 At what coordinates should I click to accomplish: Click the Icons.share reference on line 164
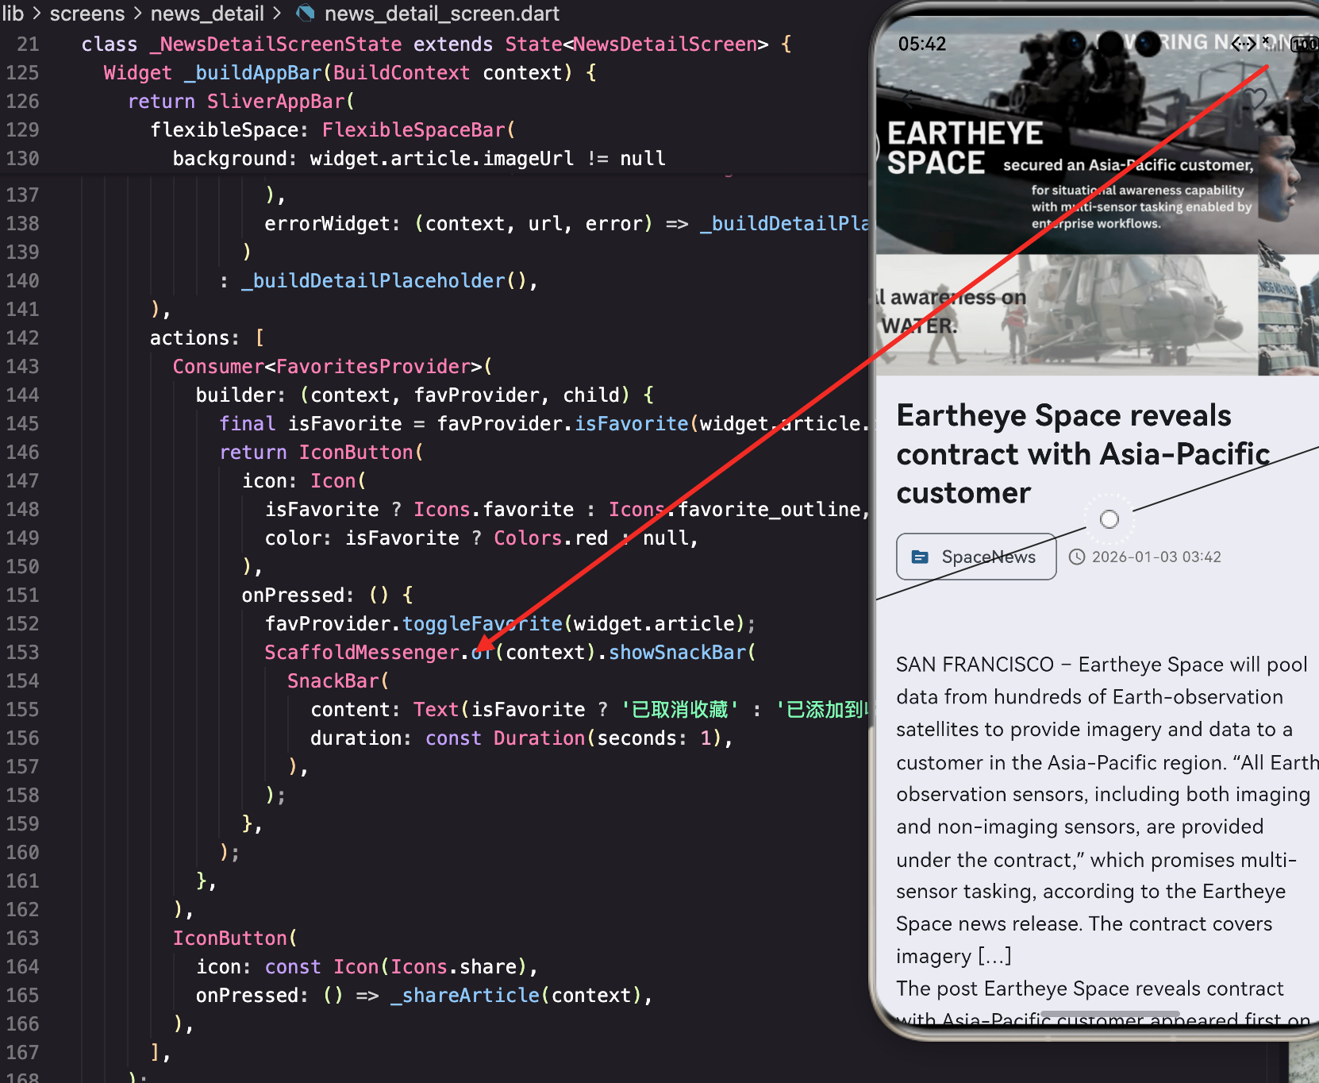pyautogui.click(x=453, y=966)
